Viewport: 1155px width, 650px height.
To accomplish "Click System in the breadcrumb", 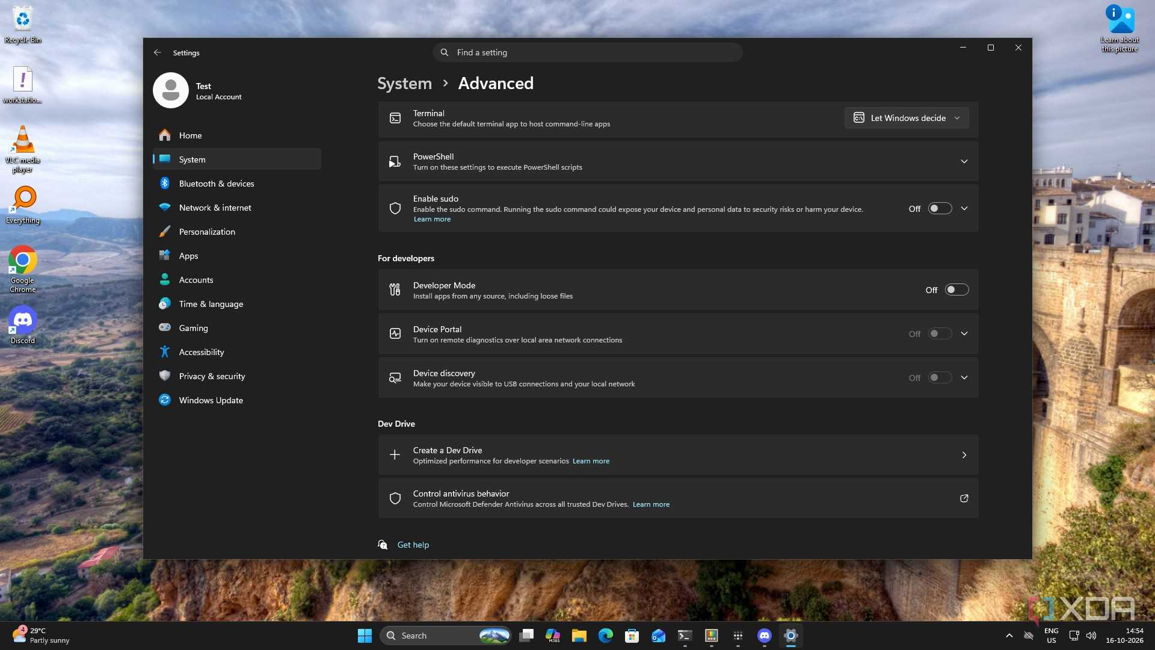I will pos(404,83).
